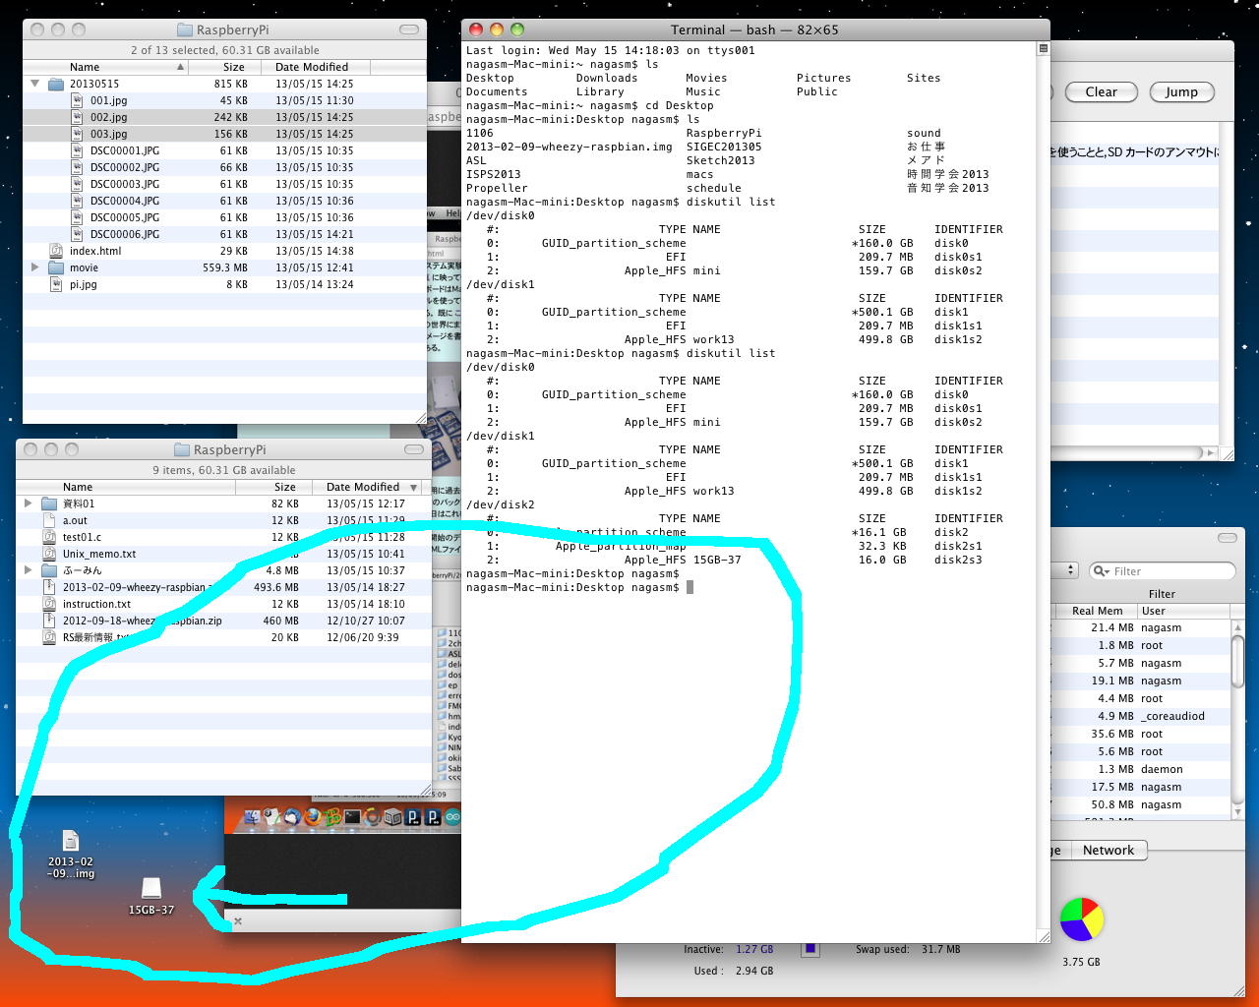Click the memory usage pie chart
The image size is (1259, 1007).
pyautogui.click(x=1082, y=919)
